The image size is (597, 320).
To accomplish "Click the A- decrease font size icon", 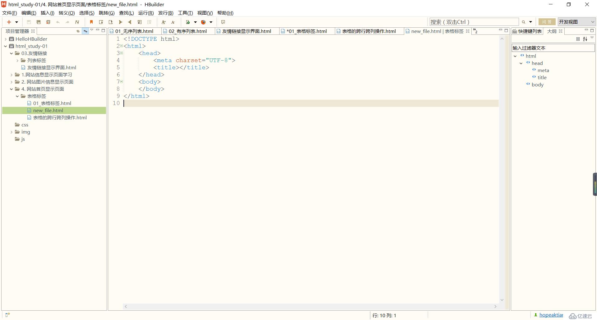I will (x=173, y=22).
